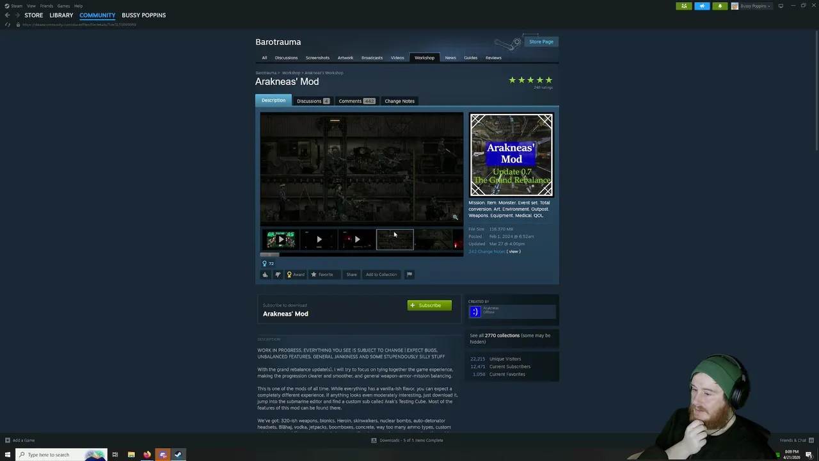Click Add a Game
The image size is (819, 461).
click(19, 441)
